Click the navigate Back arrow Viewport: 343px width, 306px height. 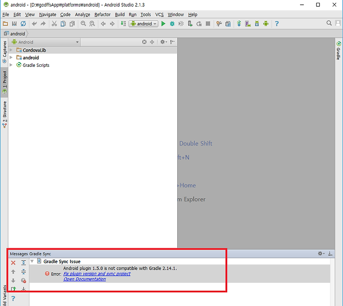click(103, 24)
